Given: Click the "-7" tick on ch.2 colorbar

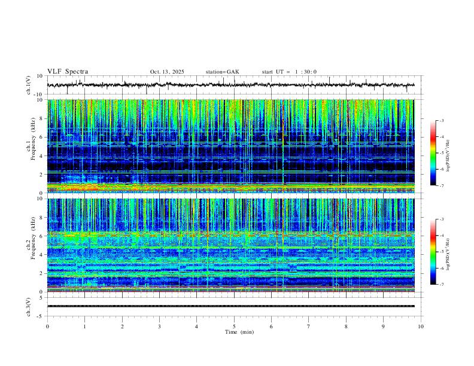Looking at the screenshot, I should click(442, 284).
